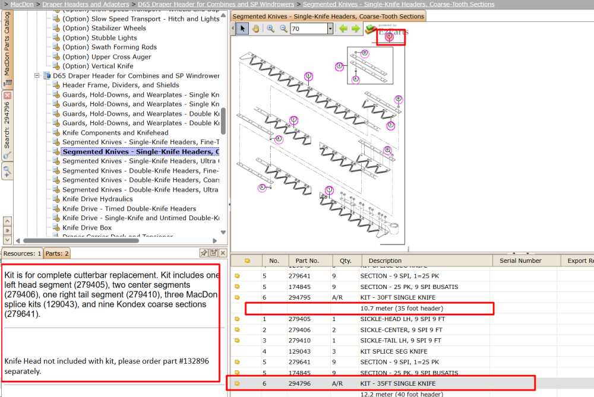Pin the resources panel
The height and width of the screenshot is (397, 594).
[x=204, y=253]
